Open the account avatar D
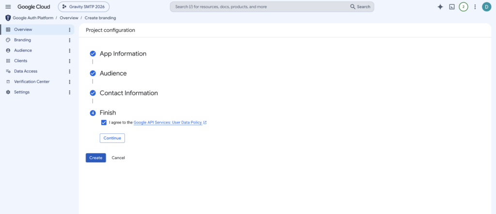Screen dimensions: 496x214 [486, 7]
